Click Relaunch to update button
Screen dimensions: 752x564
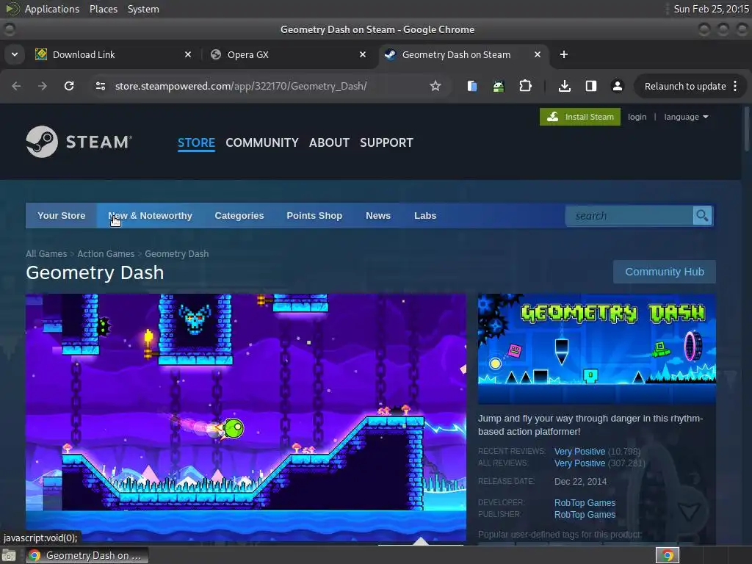click(685, 87)
